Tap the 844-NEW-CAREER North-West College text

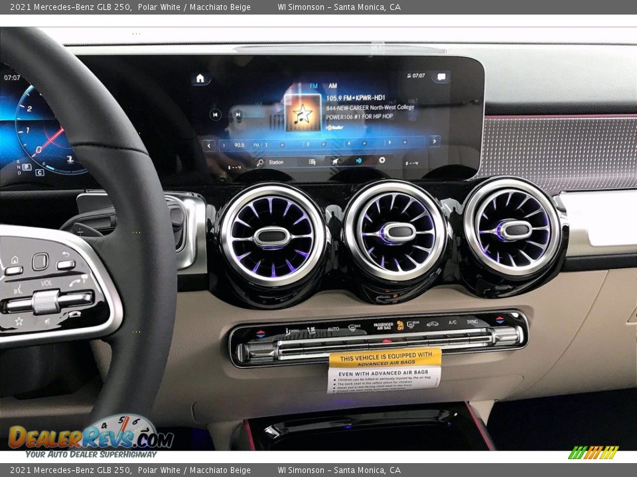[370, 107]
